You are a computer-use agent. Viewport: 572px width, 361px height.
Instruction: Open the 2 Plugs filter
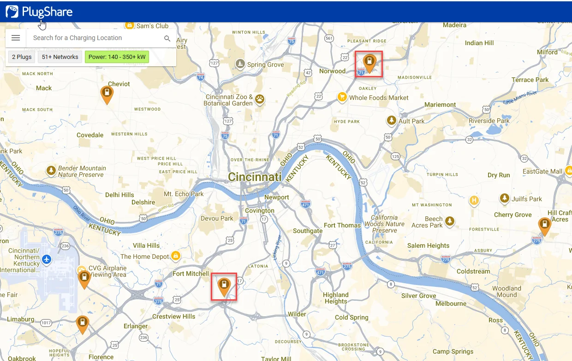(22, 57)
